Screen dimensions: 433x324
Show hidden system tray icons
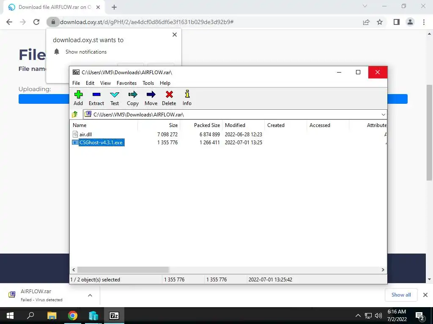pos(358,316)
